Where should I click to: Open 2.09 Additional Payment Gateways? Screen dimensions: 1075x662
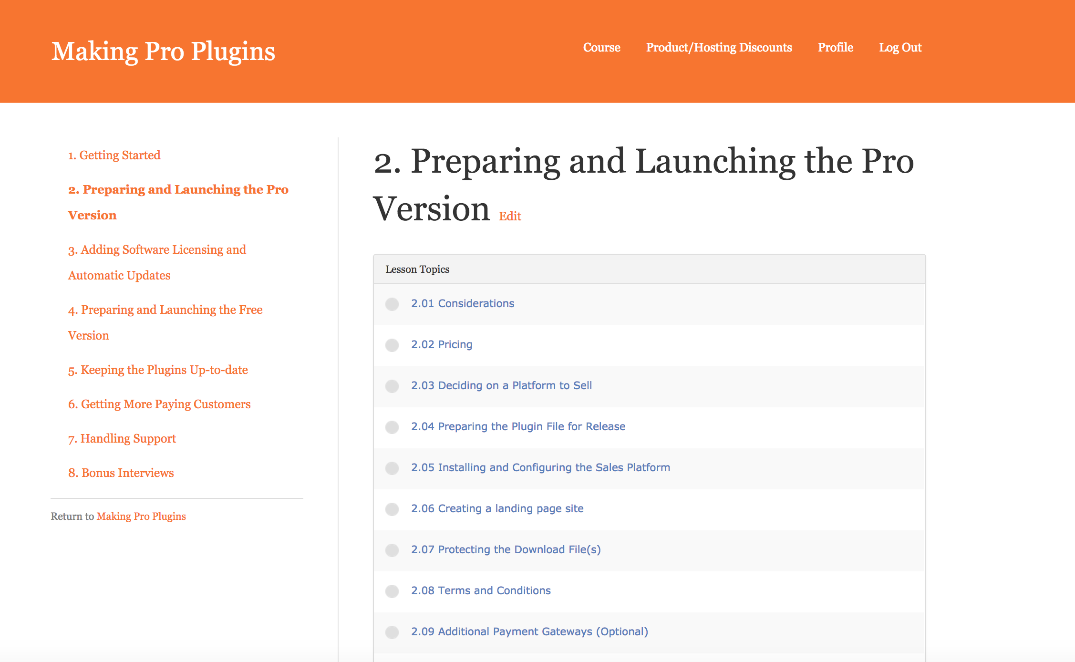[529, 631]
